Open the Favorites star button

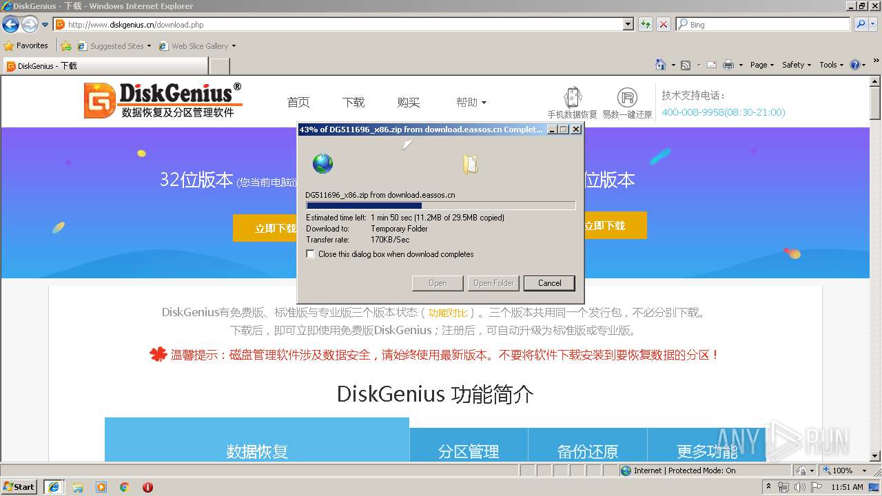coord(26,45)
